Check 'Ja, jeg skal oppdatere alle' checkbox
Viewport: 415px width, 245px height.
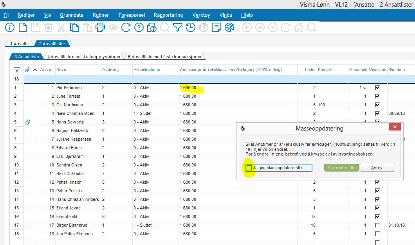click(249, 168)
